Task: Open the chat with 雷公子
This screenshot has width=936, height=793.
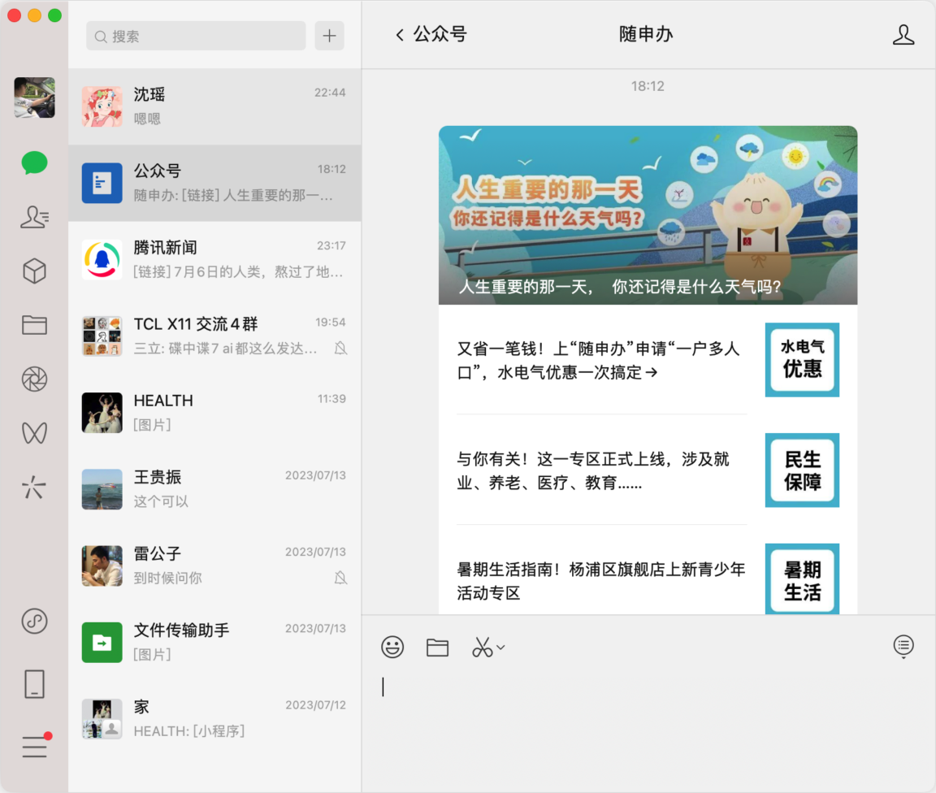Action: tap(214, 565)
